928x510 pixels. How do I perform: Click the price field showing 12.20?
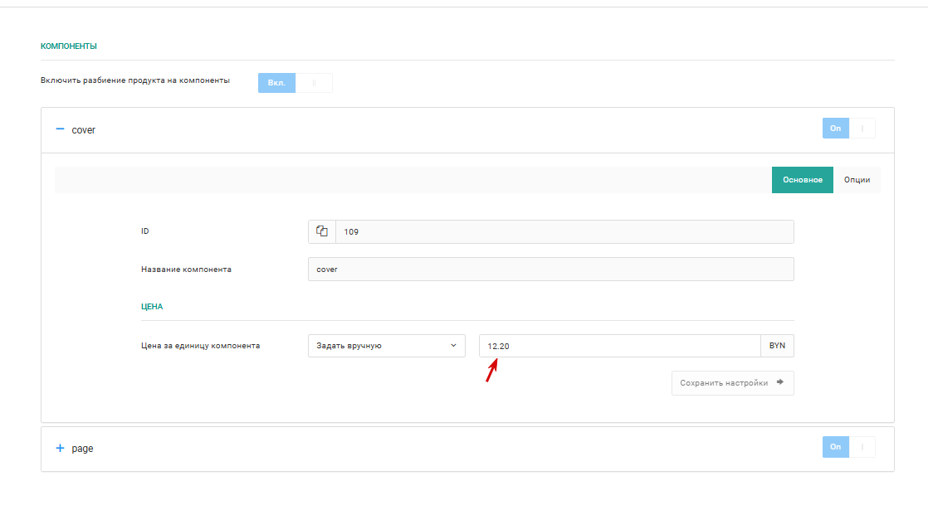point(620,346)
